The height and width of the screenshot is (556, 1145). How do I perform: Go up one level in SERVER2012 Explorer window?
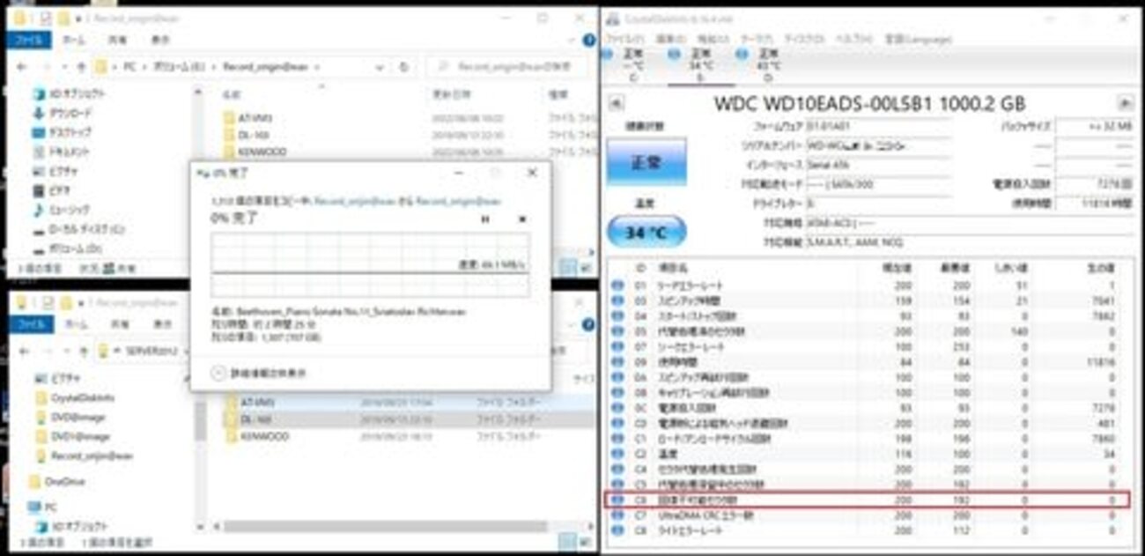82,350
